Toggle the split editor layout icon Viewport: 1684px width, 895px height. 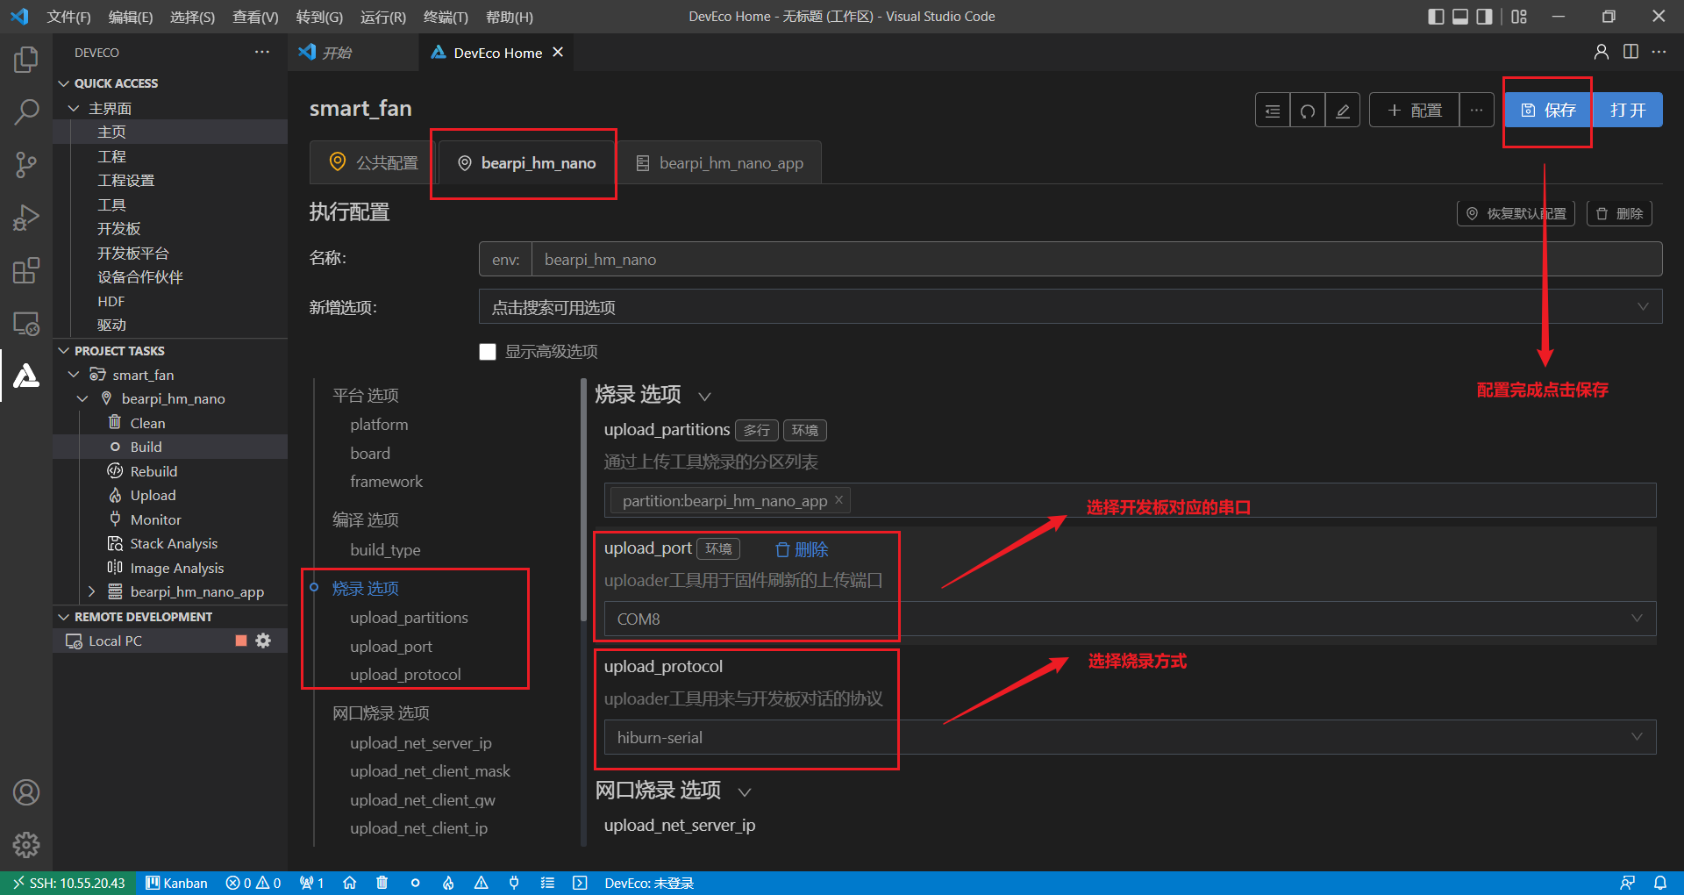1630,52
